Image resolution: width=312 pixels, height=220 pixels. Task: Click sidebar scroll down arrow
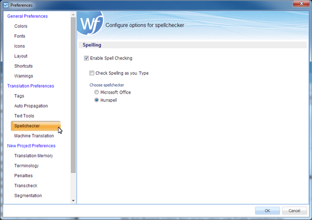tap(73, 200)
